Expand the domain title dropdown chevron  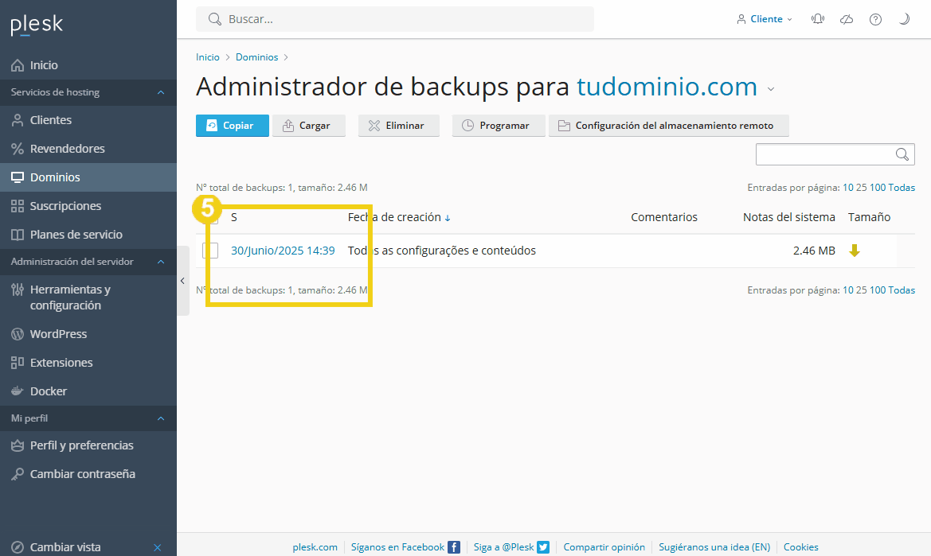pyautogui.click(x=771, y=90)
